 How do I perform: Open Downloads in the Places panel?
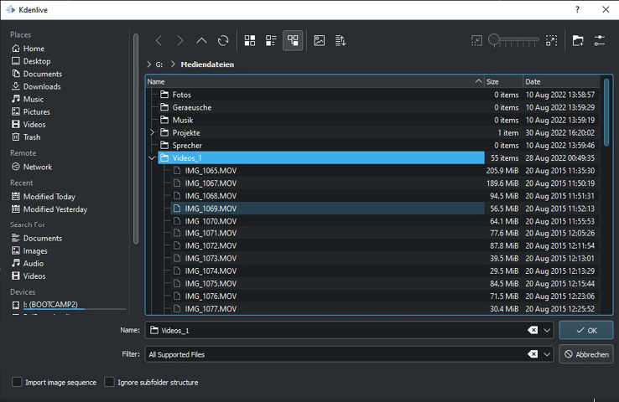click(41, 86)
